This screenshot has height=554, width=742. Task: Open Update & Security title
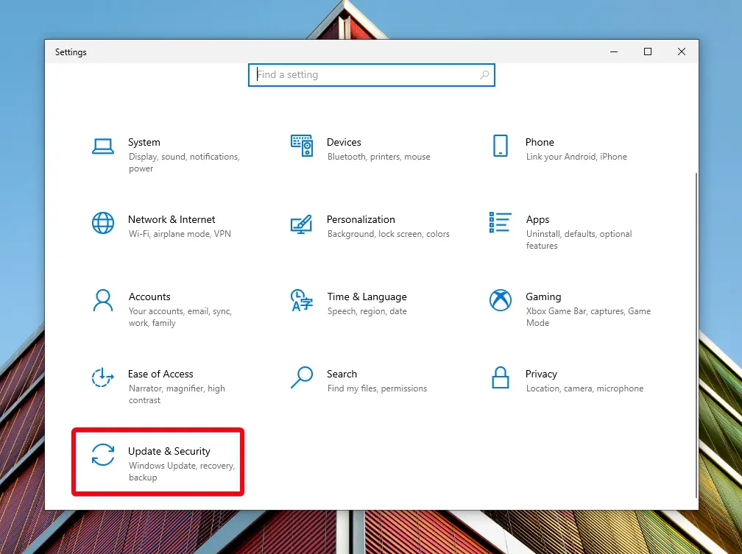point(169,451)
